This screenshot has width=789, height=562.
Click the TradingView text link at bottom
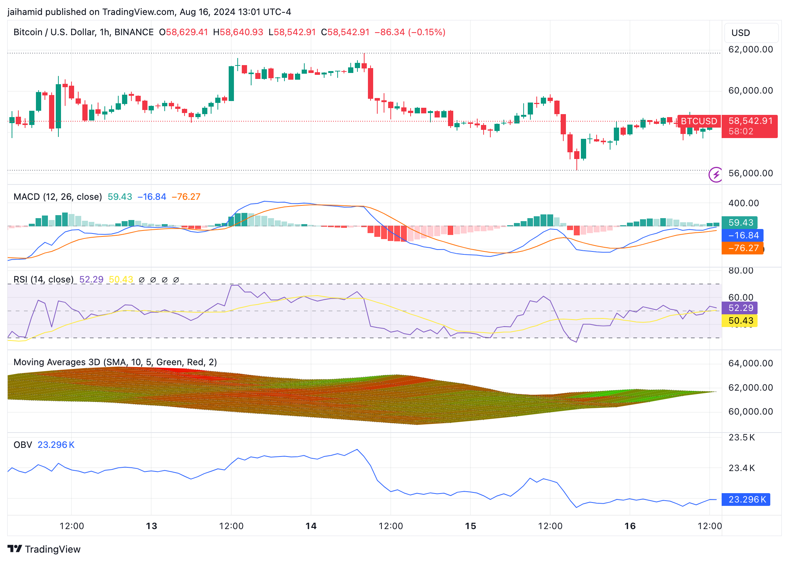tap(52, 549)
